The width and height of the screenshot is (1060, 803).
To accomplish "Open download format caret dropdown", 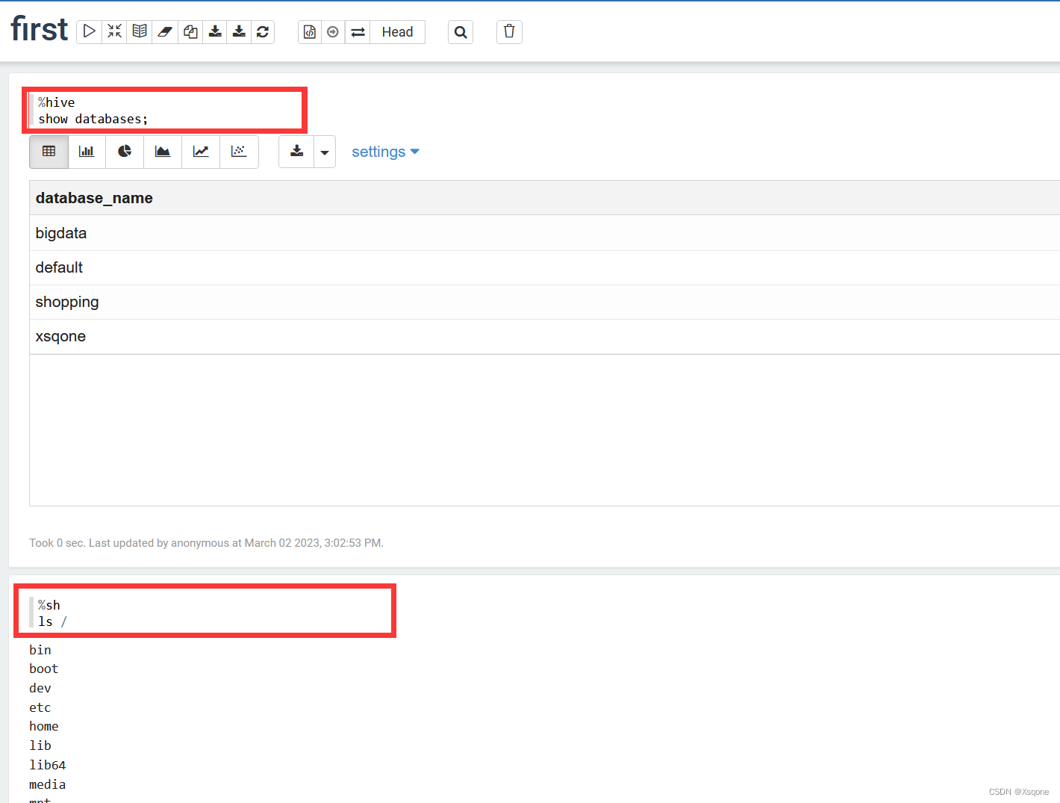I will (325, 152).
